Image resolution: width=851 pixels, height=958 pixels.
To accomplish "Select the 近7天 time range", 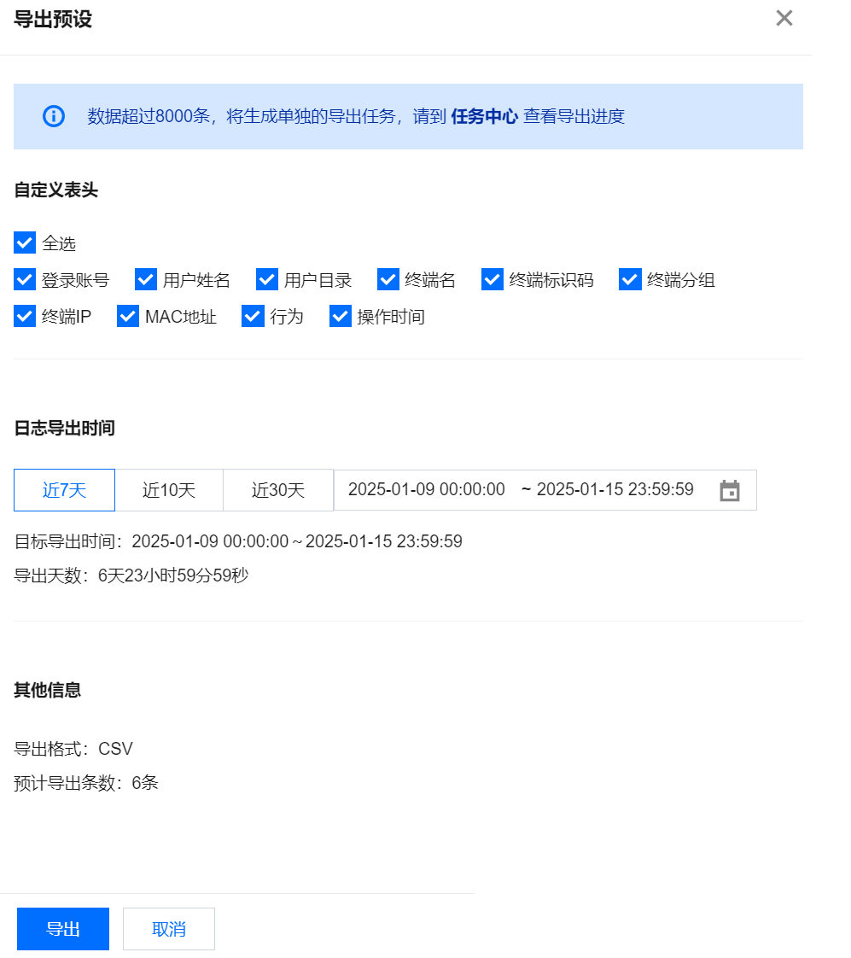I will point(64,490).
